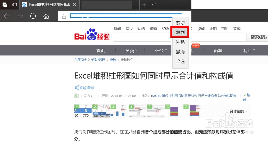Click the 搜索经验 button

pyautogui.click(x=259, y=37)
